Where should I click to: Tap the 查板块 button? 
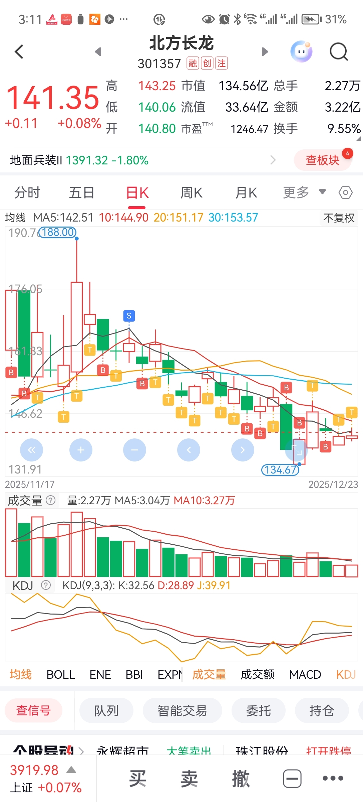(323, 160)
